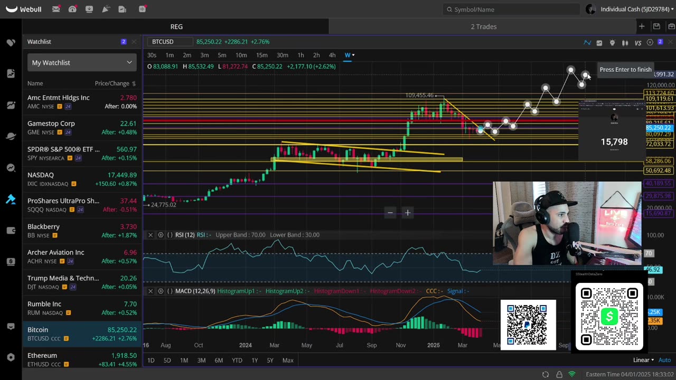The width and height of the screenshot is (676, 380).
Task: Click the chart zoom in plus button
Action: [408, 213]
